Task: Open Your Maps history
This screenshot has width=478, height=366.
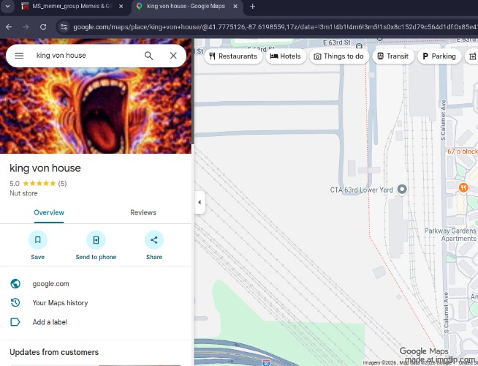Action: click(x=60, y=303)
